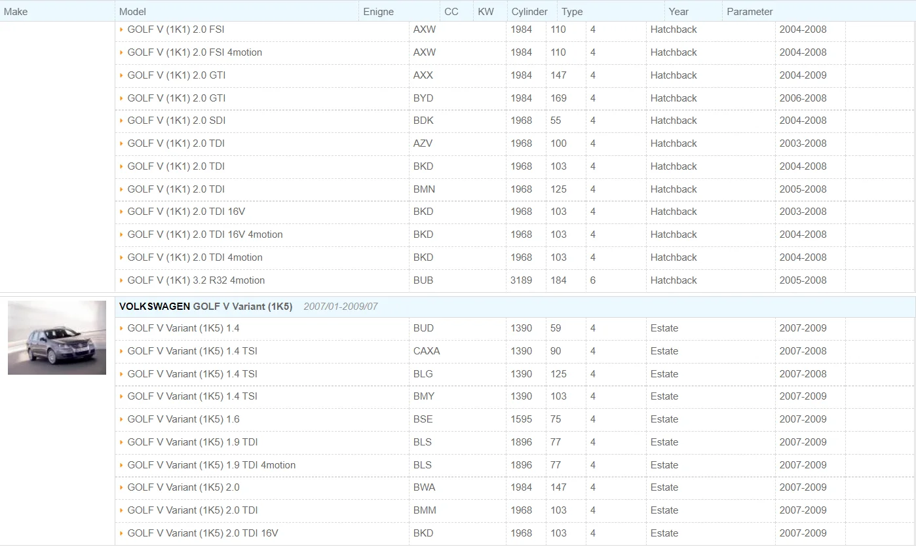Click the 2004-2009 year range
916x547 pixels.
[803, 75]
